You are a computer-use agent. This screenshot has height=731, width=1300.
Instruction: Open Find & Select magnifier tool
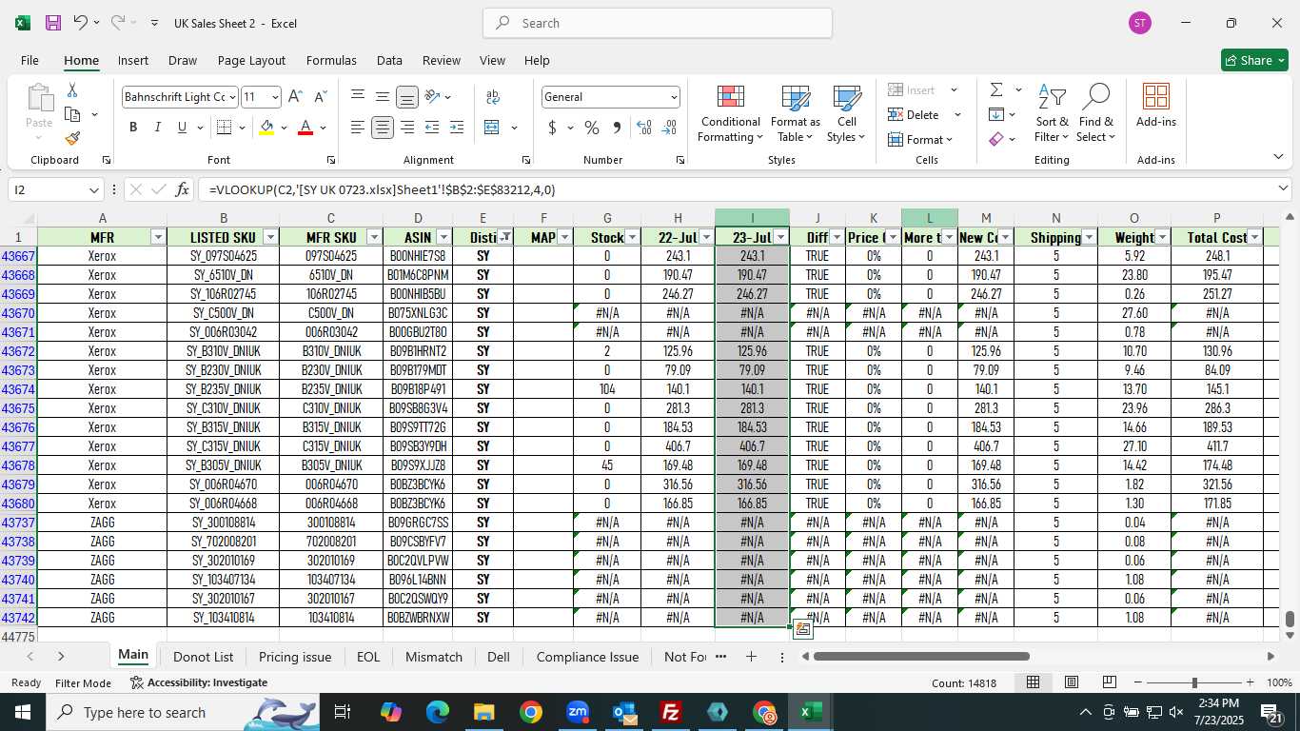point(1096,113)
